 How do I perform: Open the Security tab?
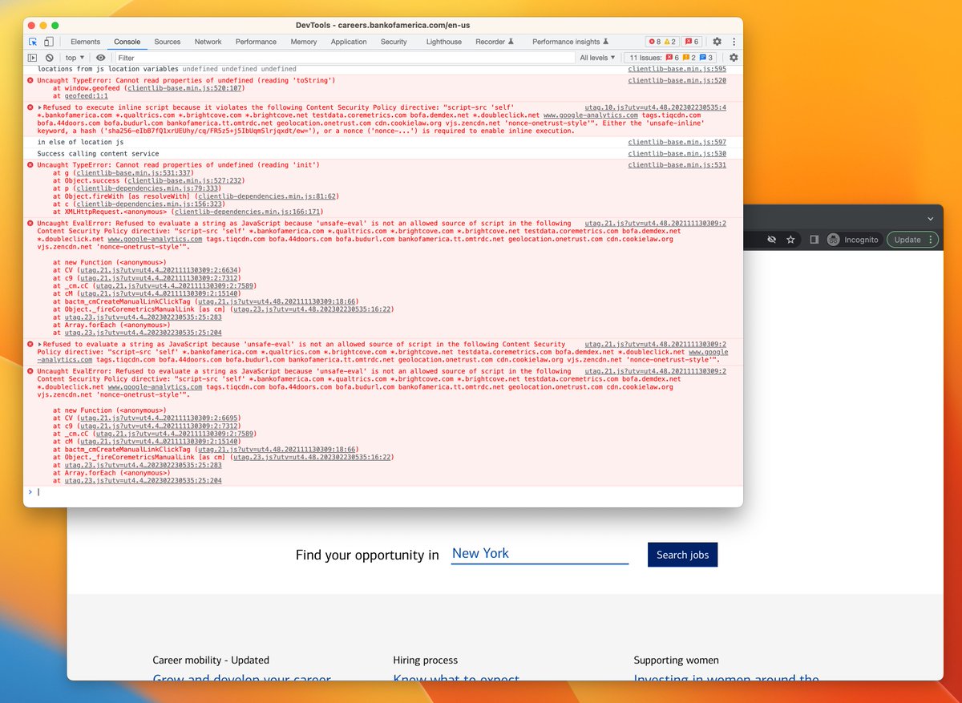tap(394, 42)
